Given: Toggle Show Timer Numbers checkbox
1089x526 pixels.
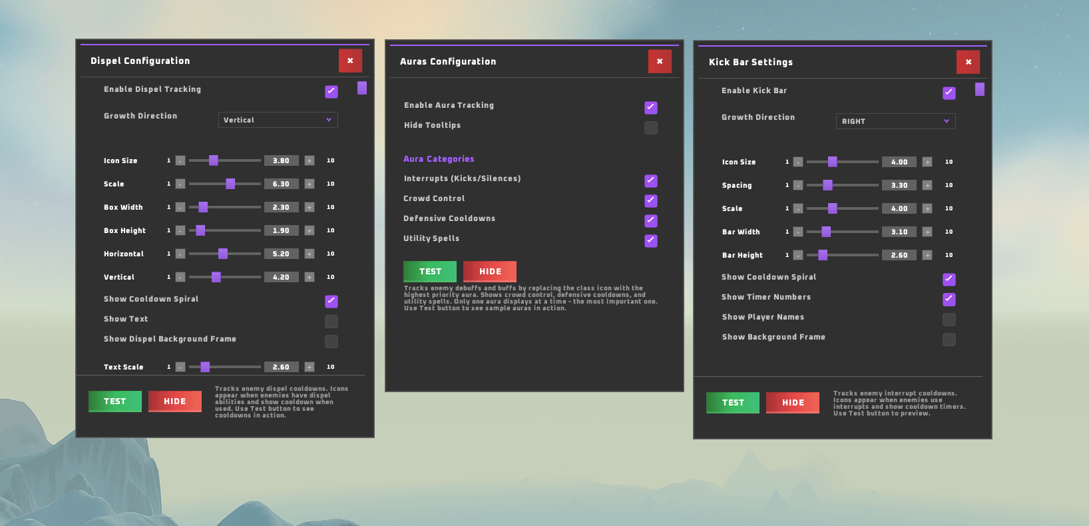Looking at the screenshot, I should point(949,300).
